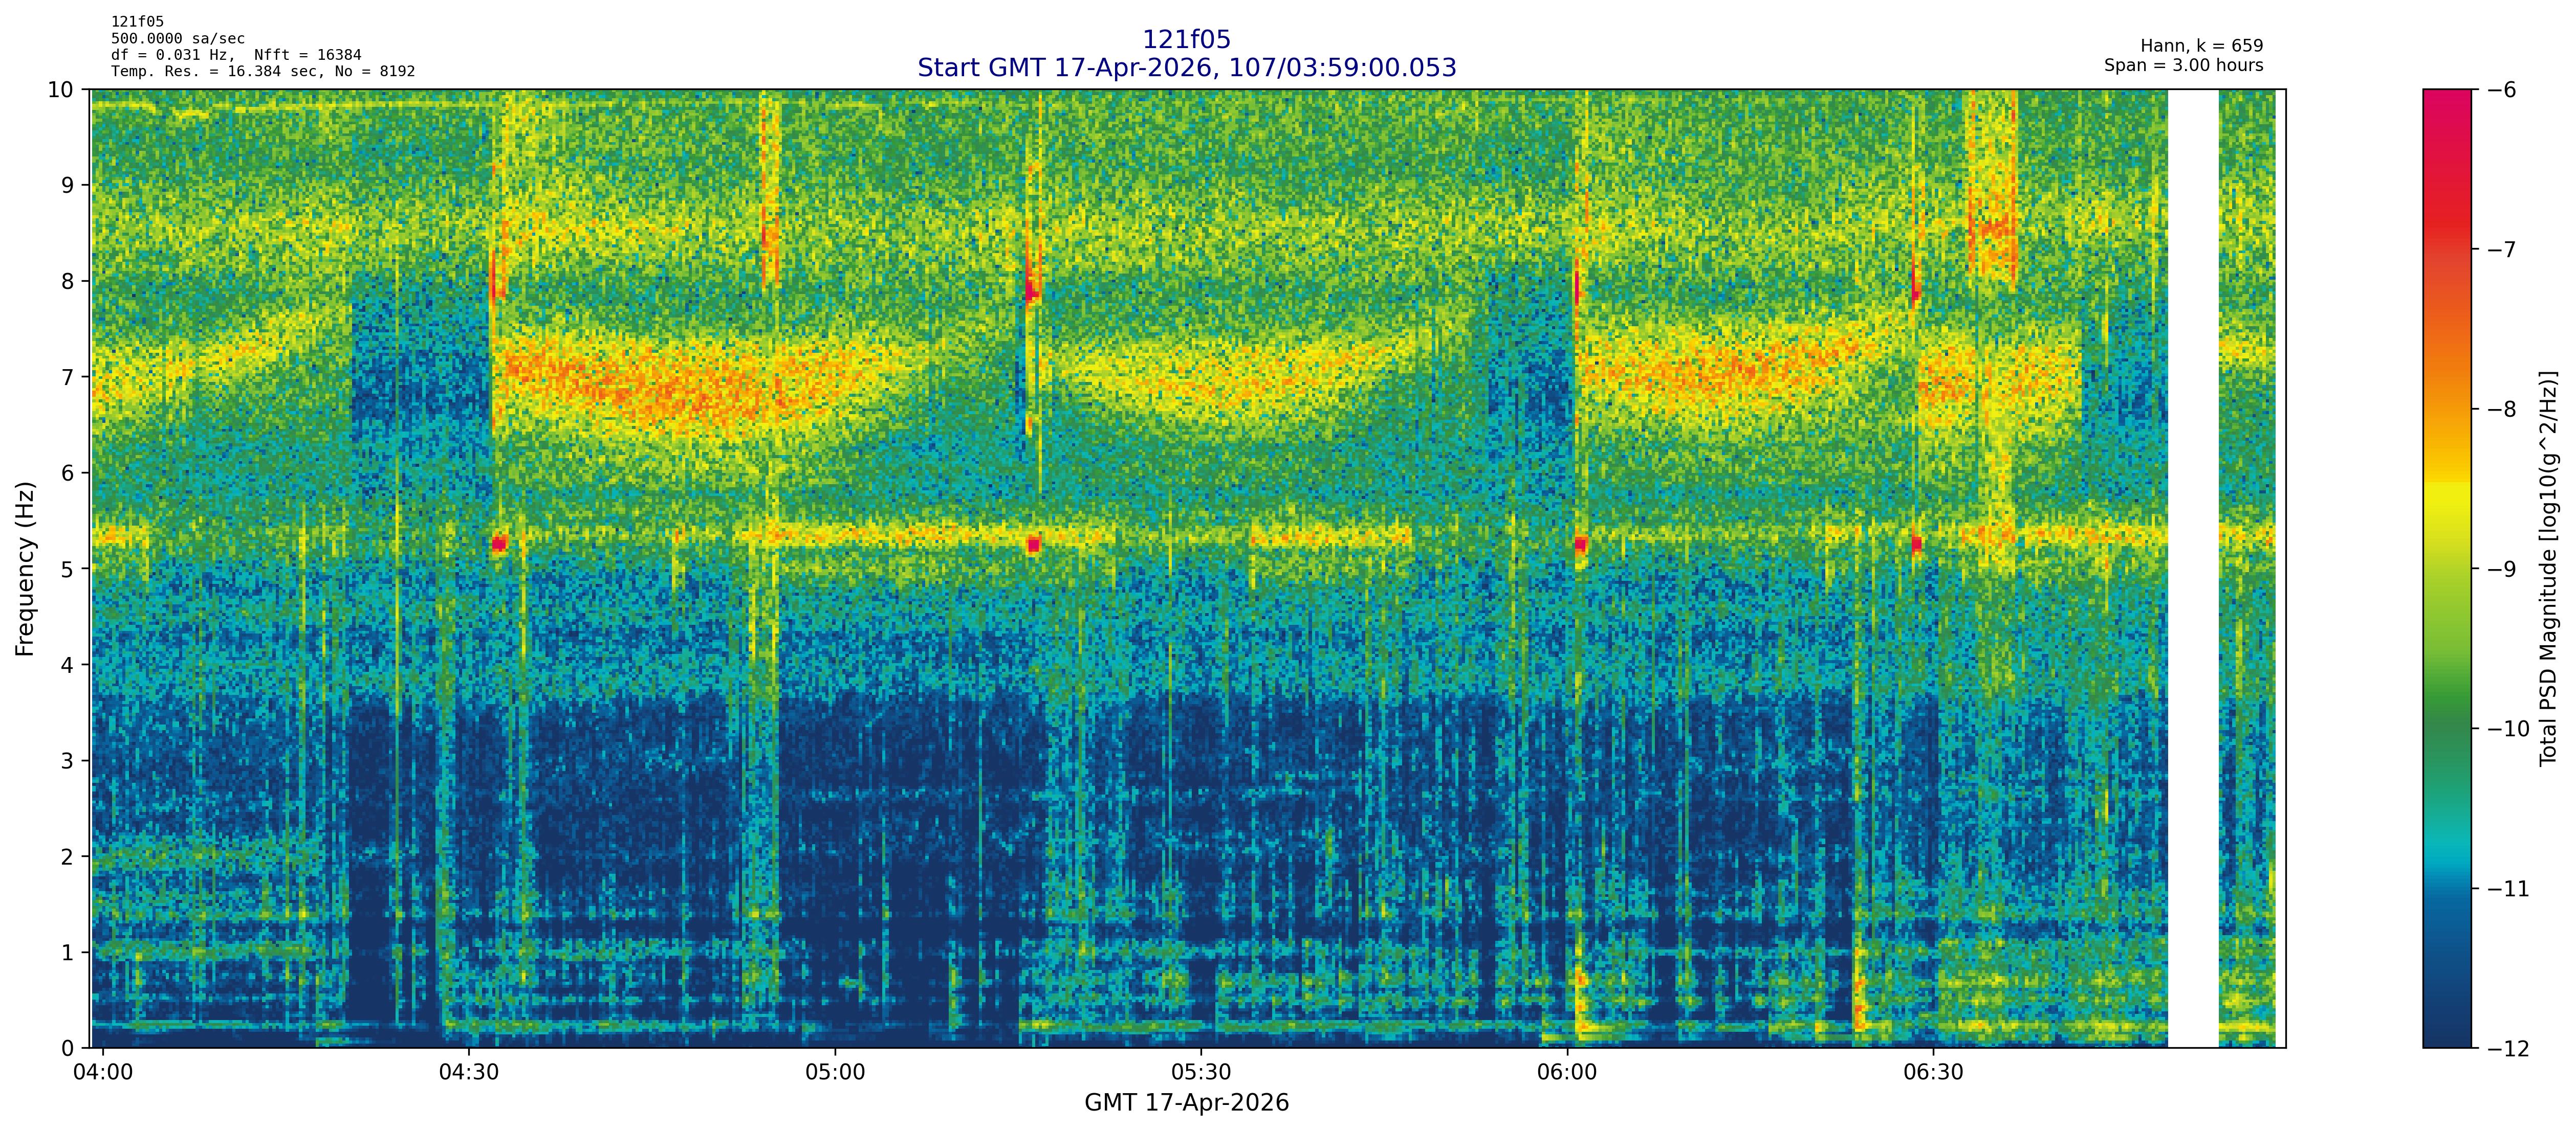
Task: Click the '500.0000 sa/sec' header text
Action: click(x=177, y=39)
